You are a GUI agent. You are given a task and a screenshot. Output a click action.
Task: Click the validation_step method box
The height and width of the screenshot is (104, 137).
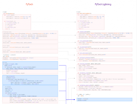tap(104, 78)
